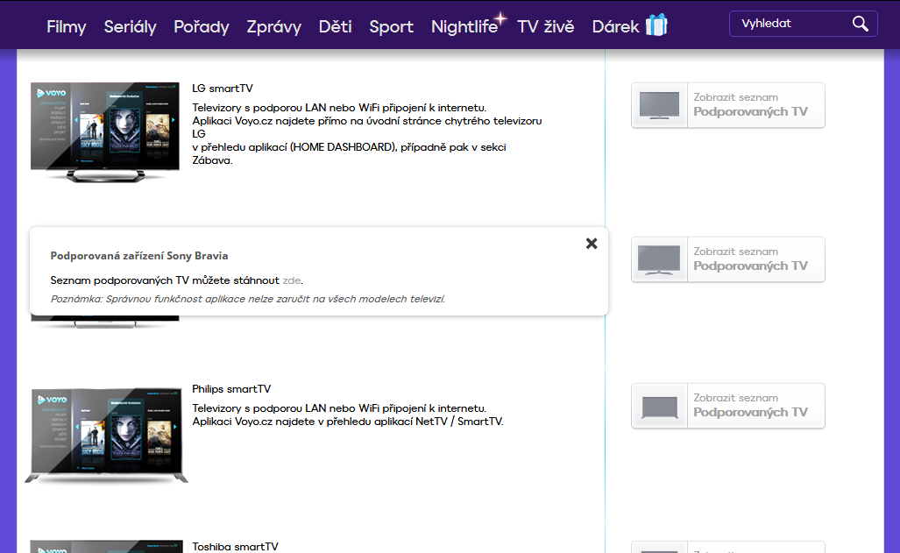Click the search magnifier icon
This screenshot has height=553, width=900.
(860, 24)
